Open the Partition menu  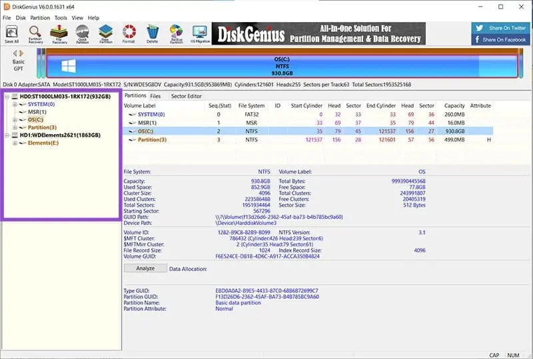40,18
